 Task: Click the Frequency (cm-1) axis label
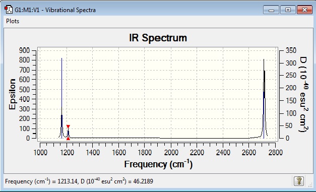coord(158,164)
